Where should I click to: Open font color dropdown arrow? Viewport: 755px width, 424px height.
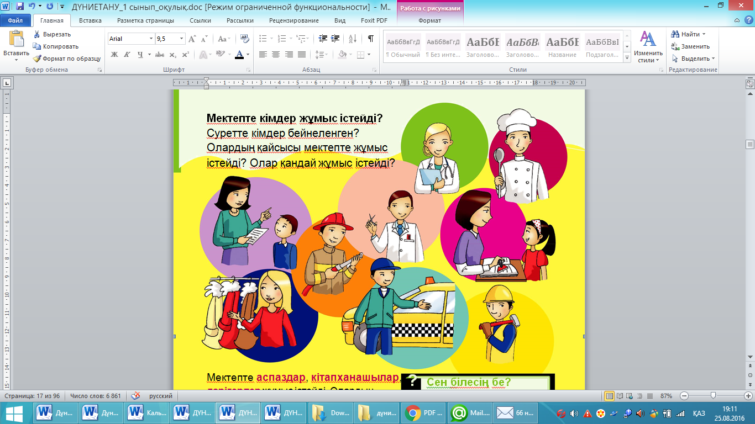[x=249, y=55]
